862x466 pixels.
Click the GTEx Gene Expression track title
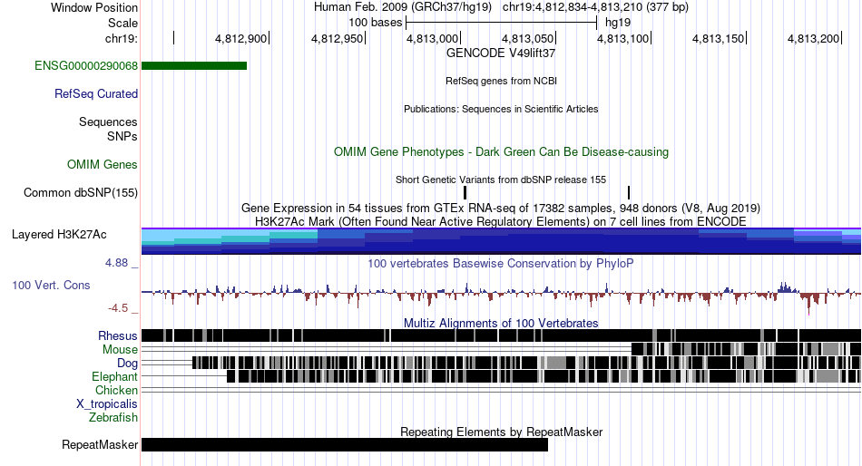(x=501, y=209)
